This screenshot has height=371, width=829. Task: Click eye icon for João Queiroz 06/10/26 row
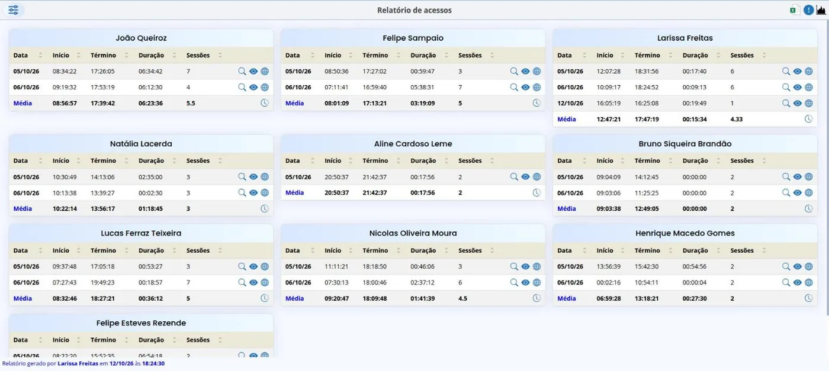[253, 87]
